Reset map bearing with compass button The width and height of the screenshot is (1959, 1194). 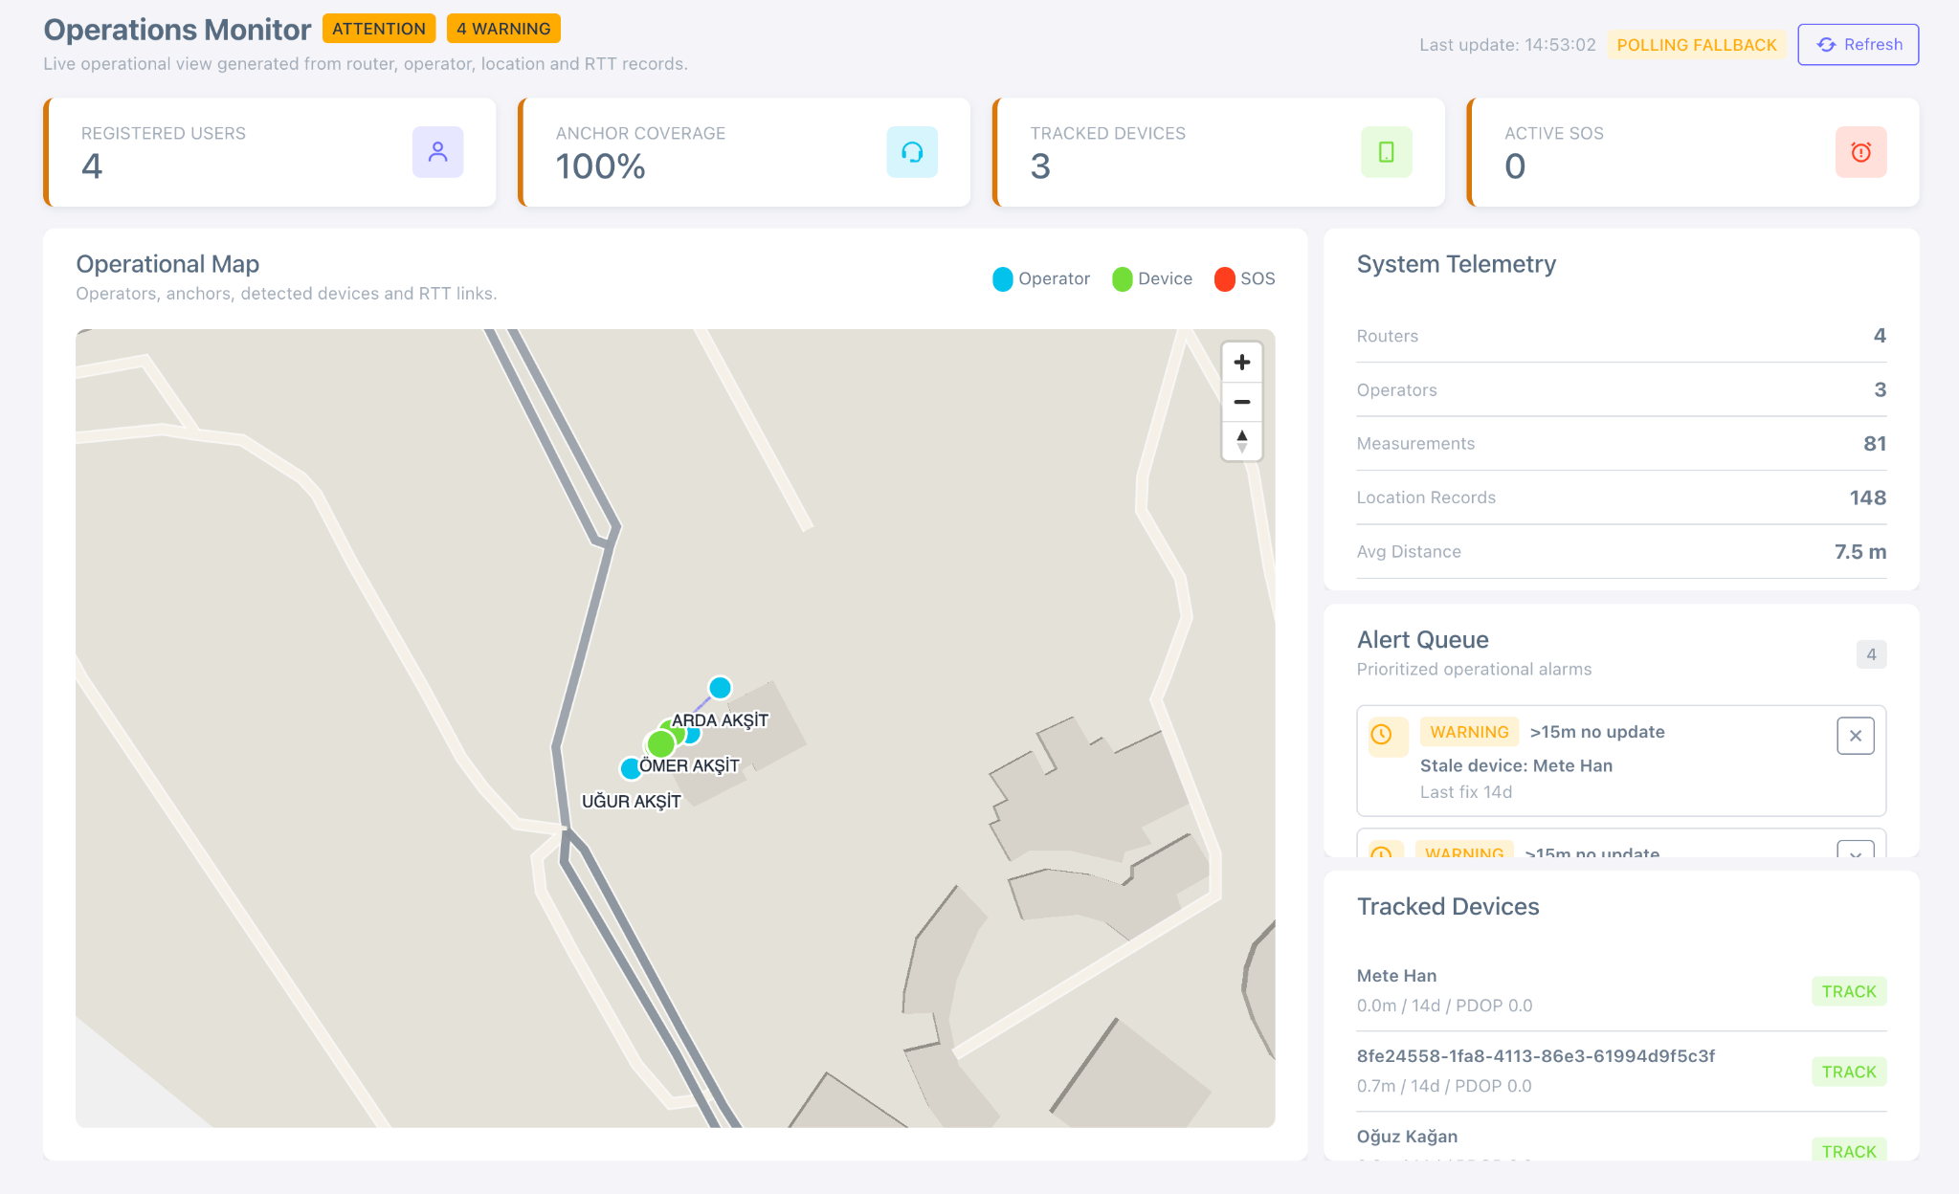1242,441
